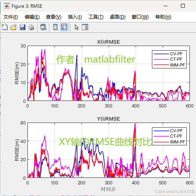Open the 桌面(D) menu

(118, 17)
